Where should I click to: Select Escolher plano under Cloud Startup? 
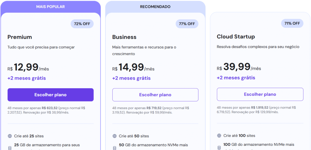point(260,94)
